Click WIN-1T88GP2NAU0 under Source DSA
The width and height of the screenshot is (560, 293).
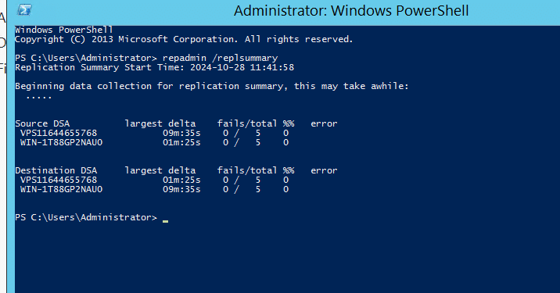click(x=62, y=142)
